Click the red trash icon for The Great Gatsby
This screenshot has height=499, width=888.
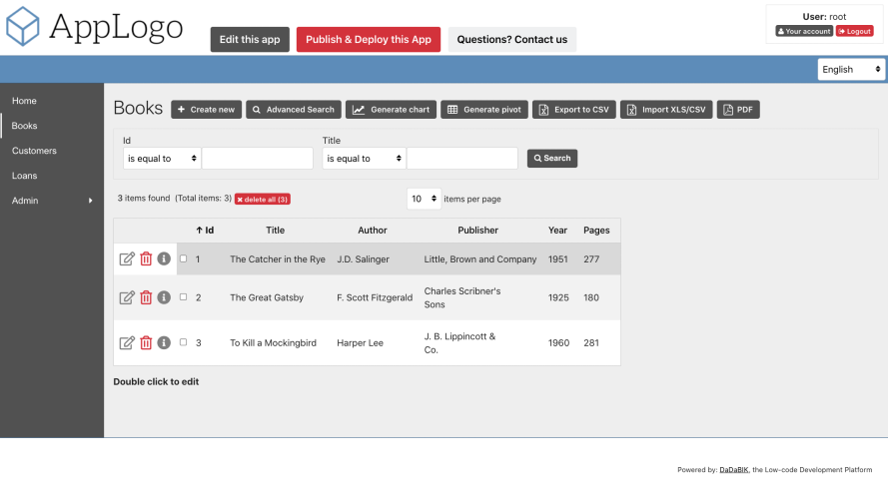[x=146, y=297]
